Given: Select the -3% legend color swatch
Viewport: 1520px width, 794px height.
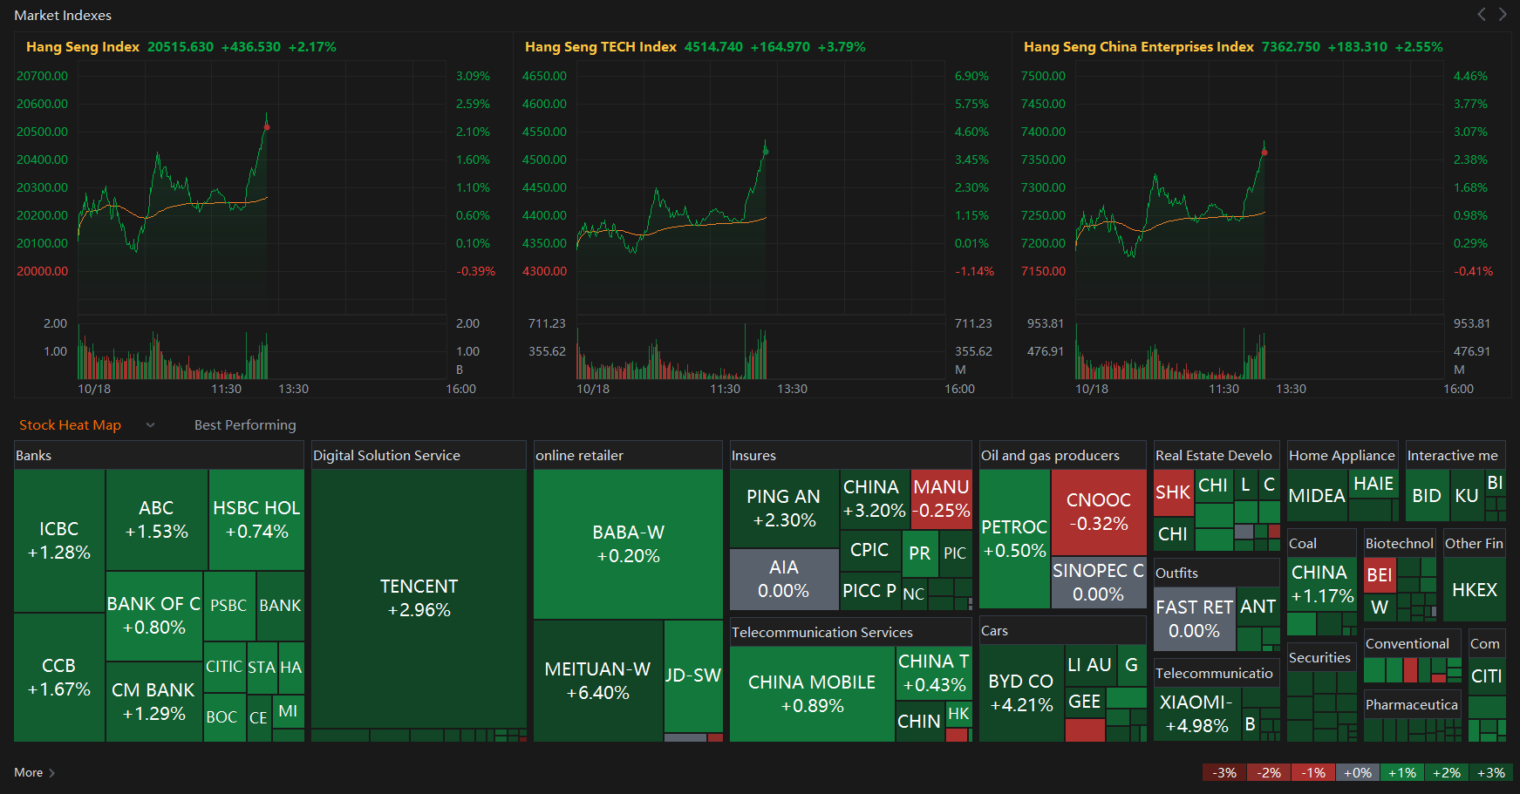Looking at the screenshot, I should (1224, 772).
